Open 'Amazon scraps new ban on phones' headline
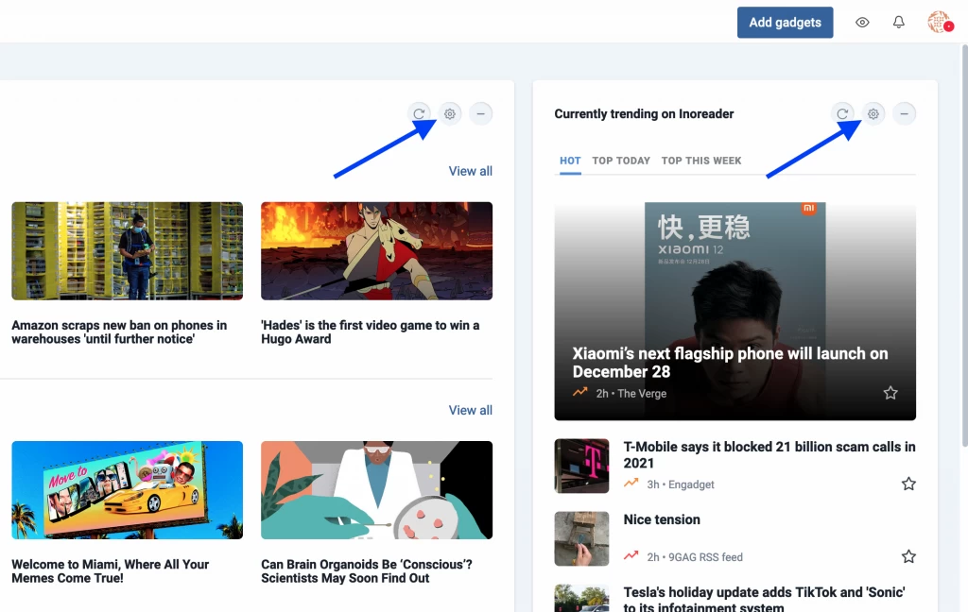 [119, 331]
